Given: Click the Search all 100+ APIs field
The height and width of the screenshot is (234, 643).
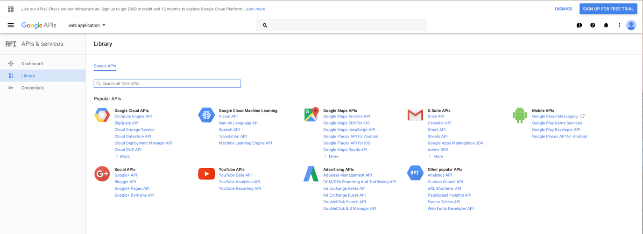Looking at the screenshot, I should 167,83.
